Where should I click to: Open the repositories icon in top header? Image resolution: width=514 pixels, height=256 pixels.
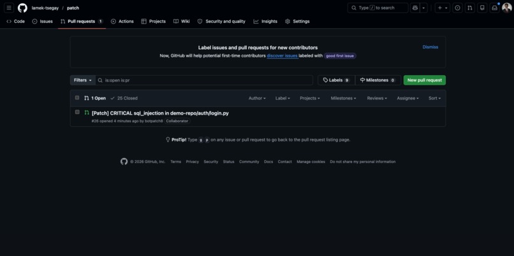pos(482,8)
